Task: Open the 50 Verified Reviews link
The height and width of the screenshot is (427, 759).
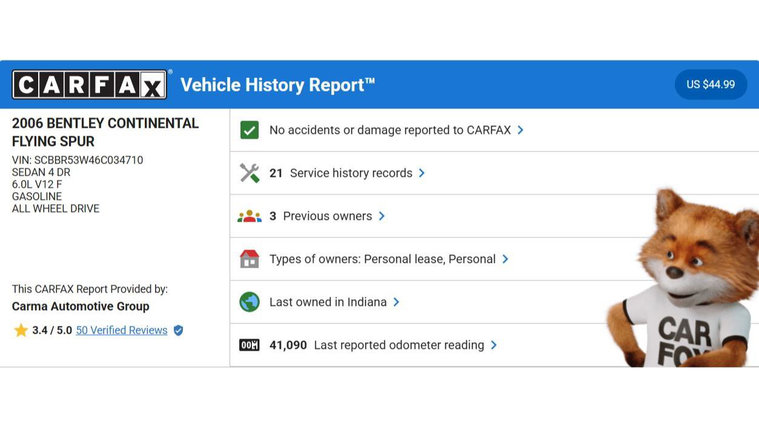Action: click(121, 331)
